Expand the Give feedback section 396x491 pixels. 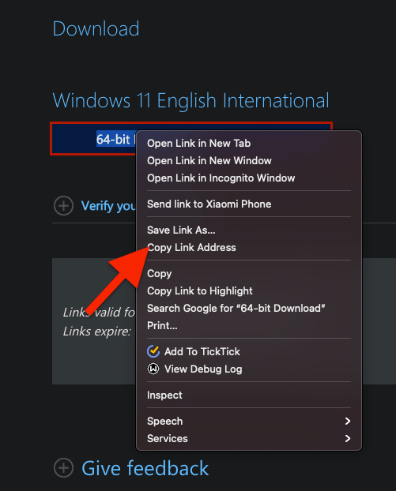[145, 468]
